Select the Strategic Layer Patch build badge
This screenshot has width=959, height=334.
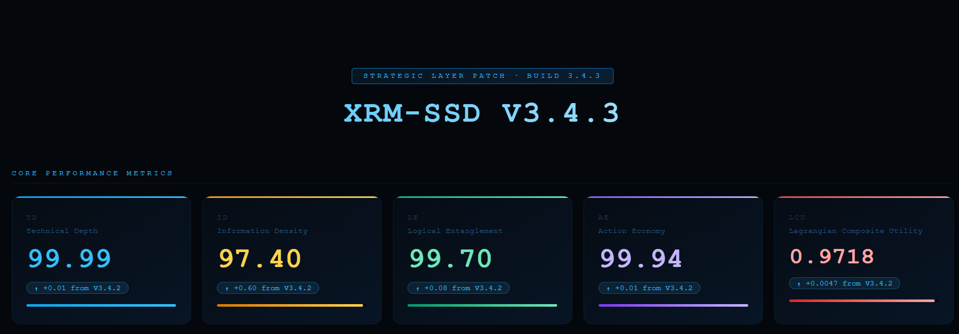(x=482, y=76)
